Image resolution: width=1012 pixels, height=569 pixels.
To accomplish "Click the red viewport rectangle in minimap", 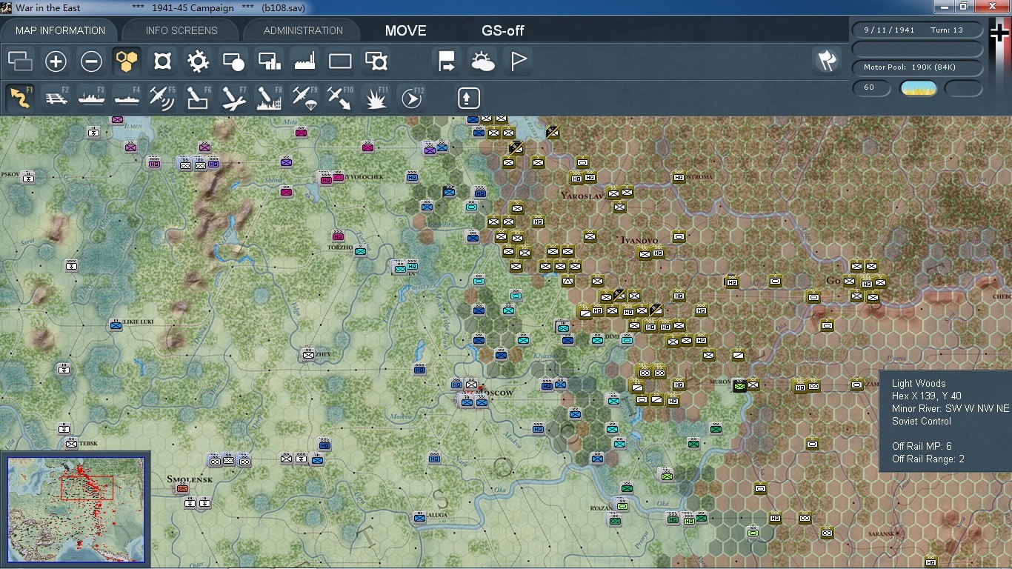I will click(x=87, y=488).
